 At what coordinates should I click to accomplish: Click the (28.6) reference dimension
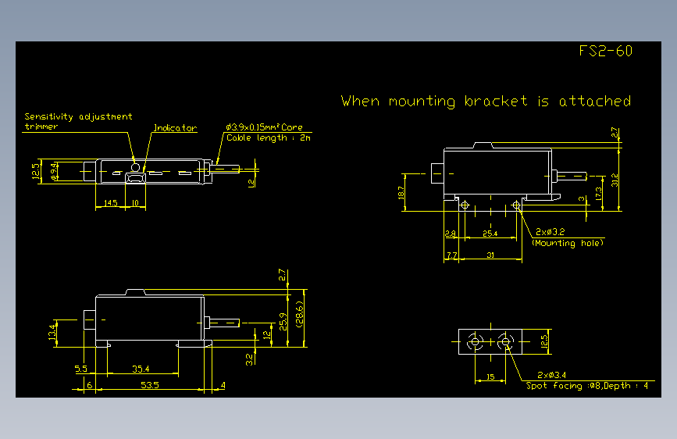pos(300,314)
